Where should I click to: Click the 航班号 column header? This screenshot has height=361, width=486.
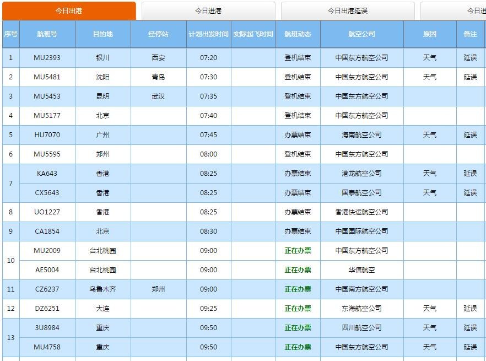coord(47,34)
